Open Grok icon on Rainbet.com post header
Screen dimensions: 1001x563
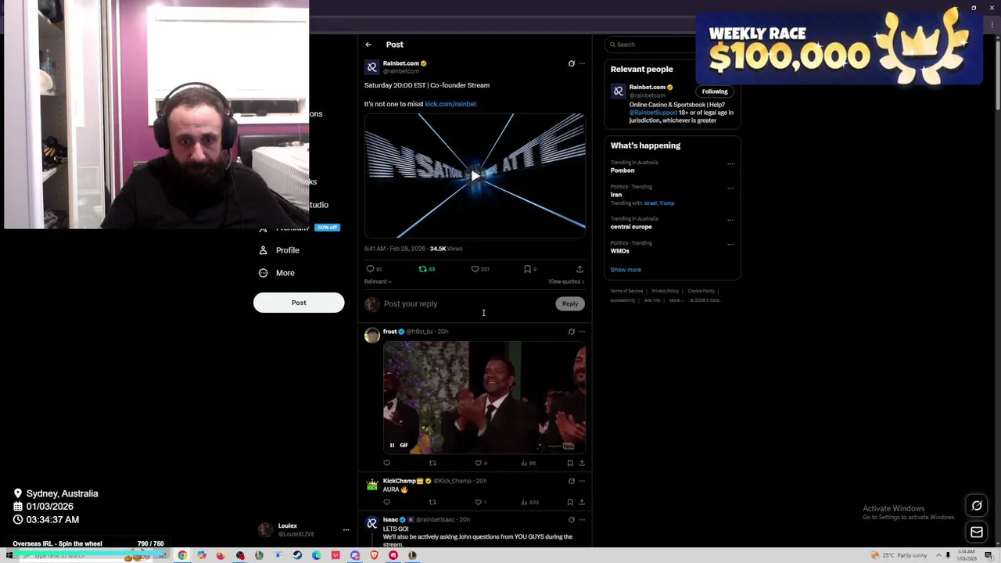pyautogui.click(x=571, y=63)
